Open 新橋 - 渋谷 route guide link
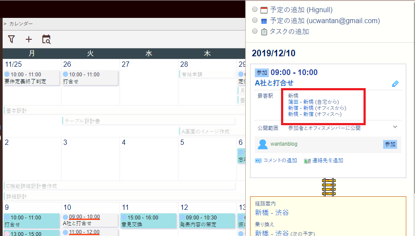 (272, 212)
